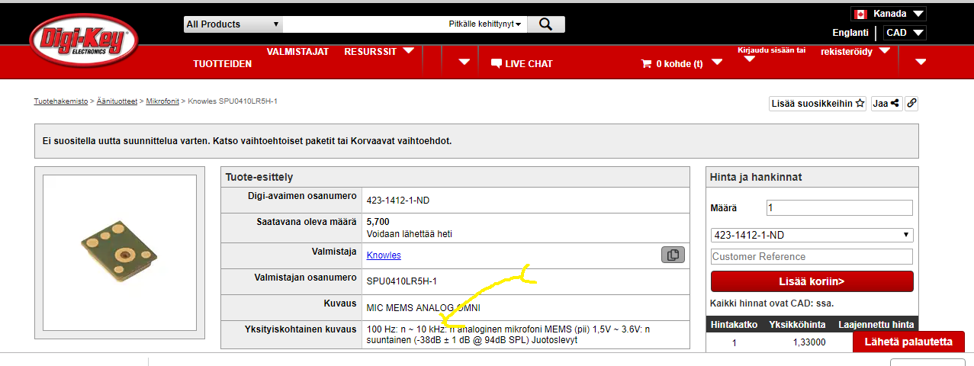Viewport: 974px width, 366px height.
Task: Click the copy icon in the Valmistaja row
Action: (x=673, y=255)
